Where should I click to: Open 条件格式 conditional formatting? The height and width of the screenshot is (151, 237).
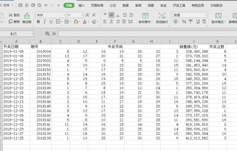click(218, 18)
